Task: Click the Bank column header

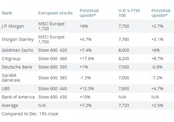Action: tap(7, 13)
